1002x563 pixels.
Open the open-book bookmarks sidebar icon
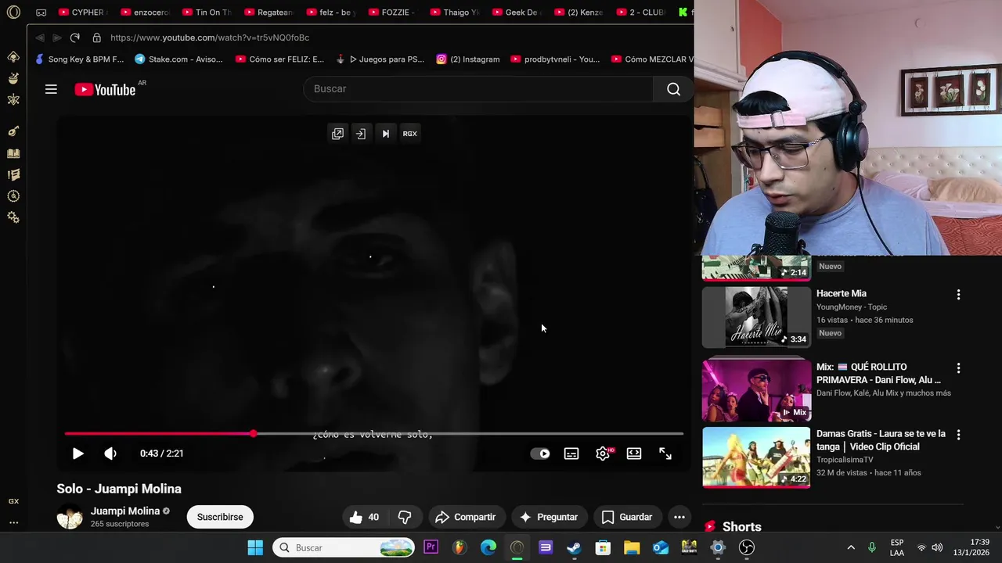(x=13, y=153)
